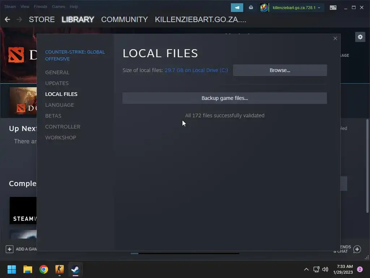Open the View menu
370x278 pixels.
[25, 7]
